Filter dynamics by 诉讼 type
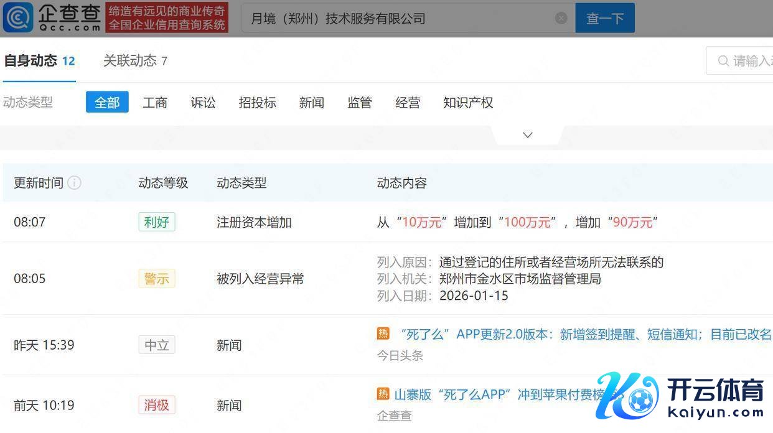 [203, 103]
